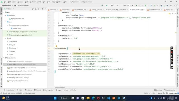This screenshot has height=101, width=179.
Task: Open the Refactor menu
Action: [x=33, y=2]
